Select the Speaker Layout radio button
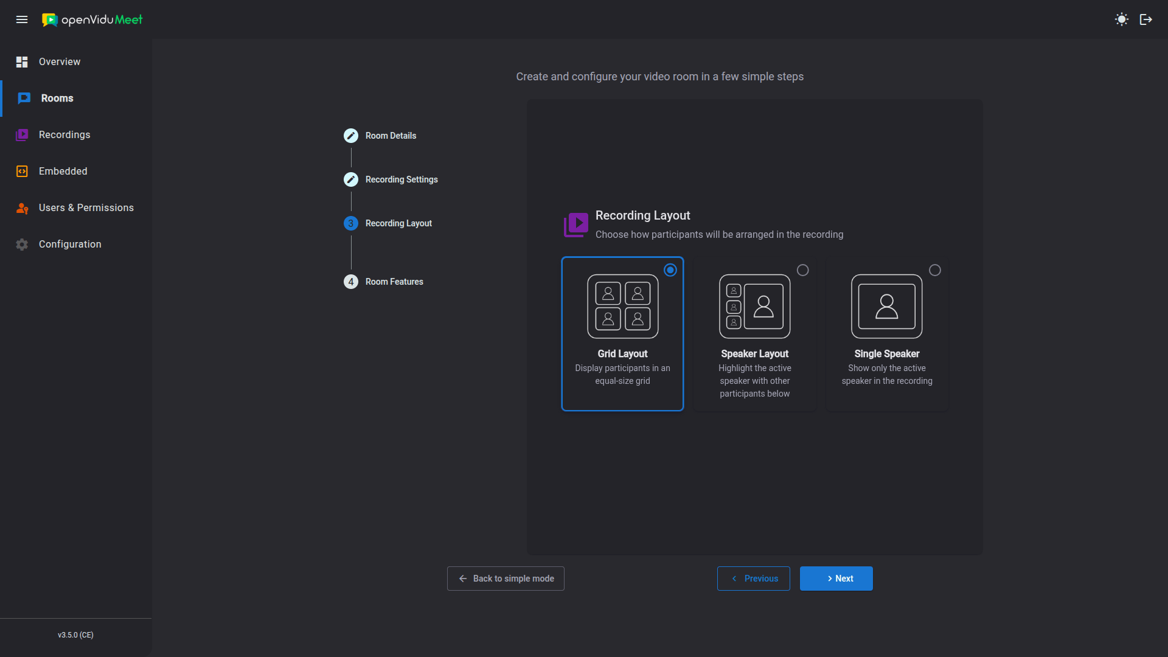Screen dimensions: 1168x657 coord(802,270)
